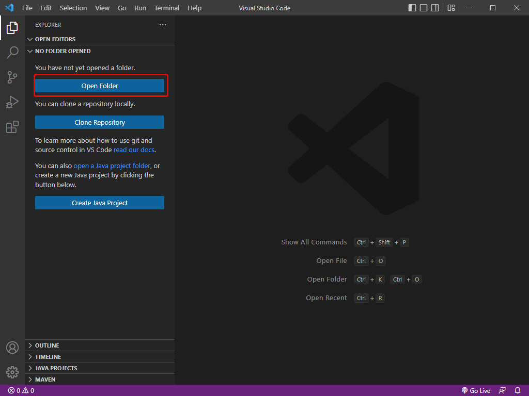Click the Clone Repository button

click(x=100, y=122)
